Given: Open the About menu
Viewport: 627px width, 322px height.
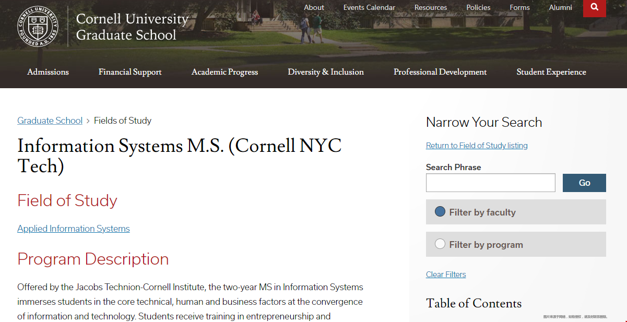Looking at the screenshot, I should 314,7.
